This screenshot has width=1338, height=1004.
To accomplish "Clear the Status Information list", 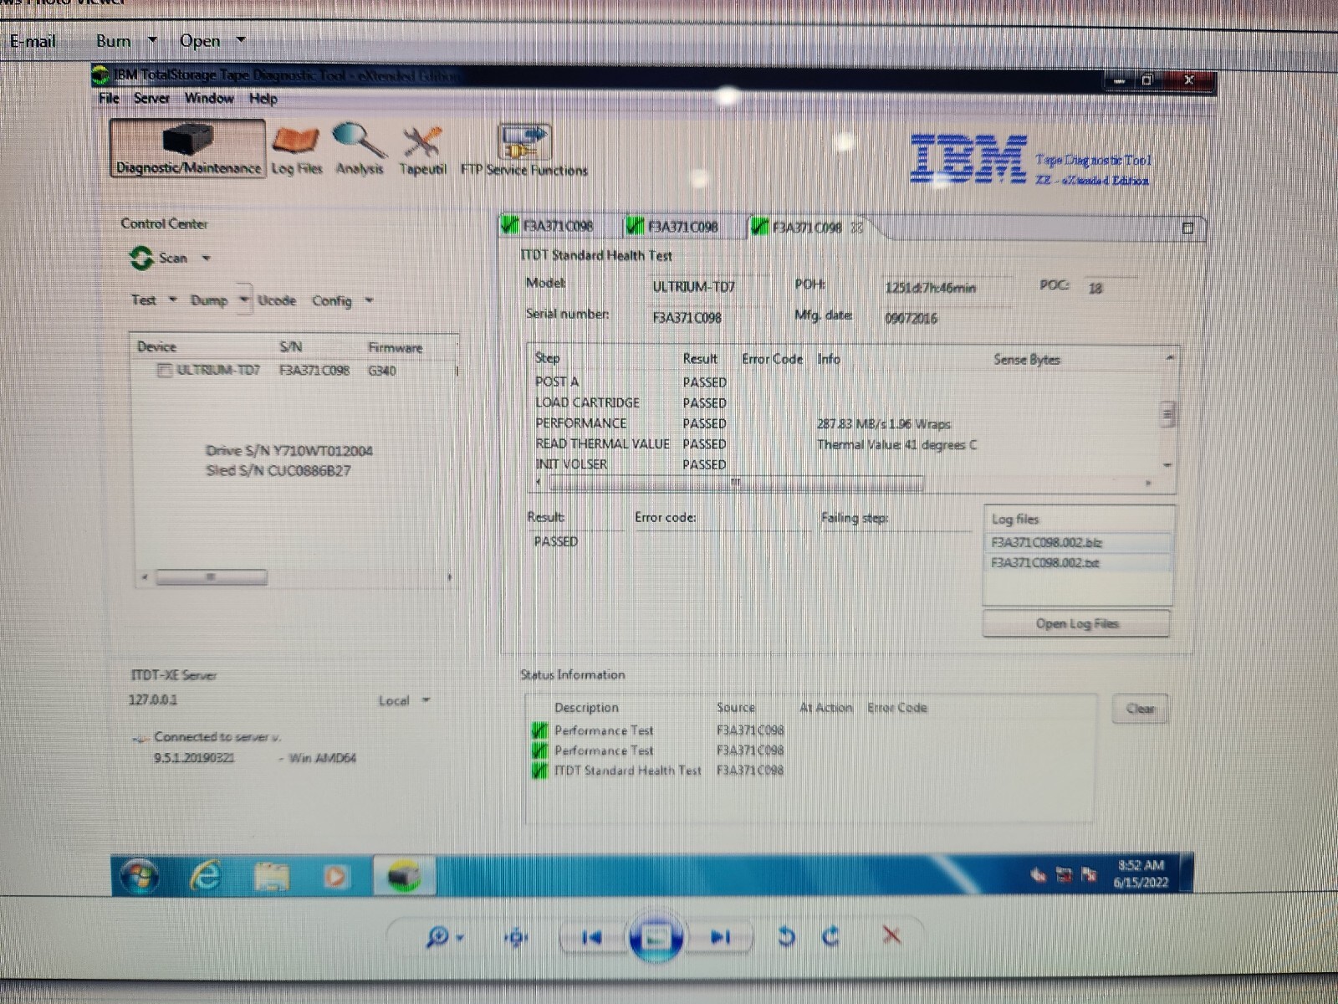I will [1140, 709].
